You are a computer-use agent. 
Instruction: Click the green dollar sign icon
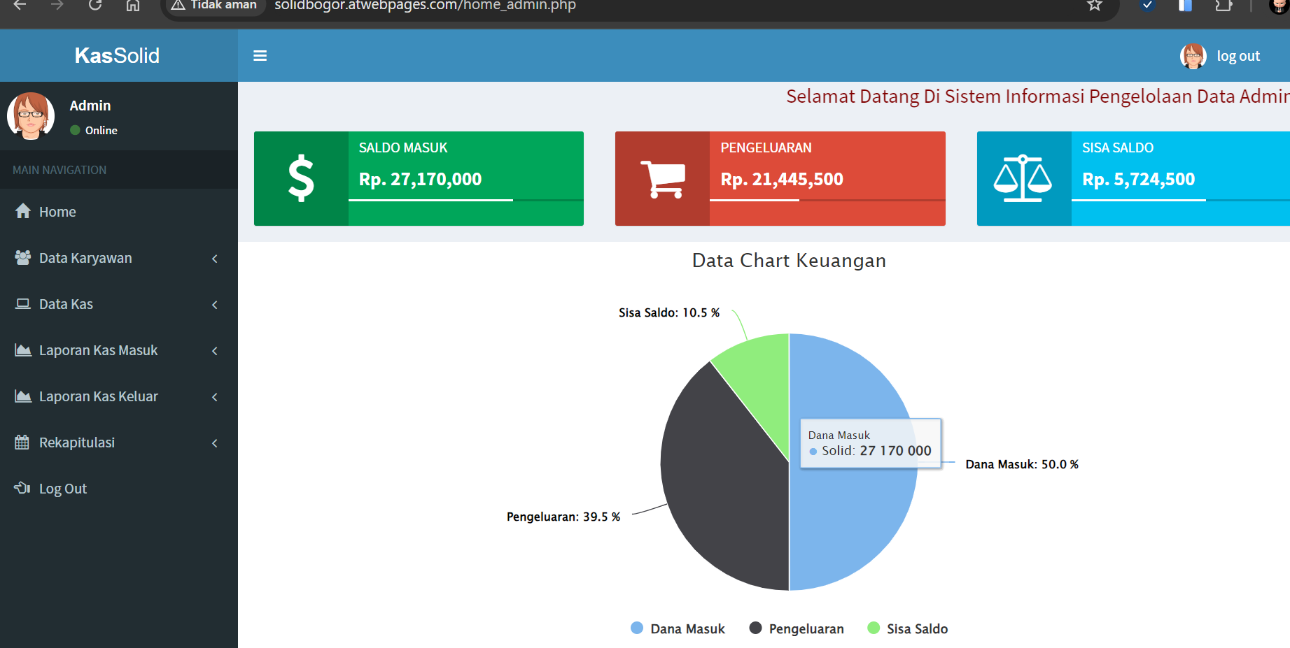coord(301,179)
